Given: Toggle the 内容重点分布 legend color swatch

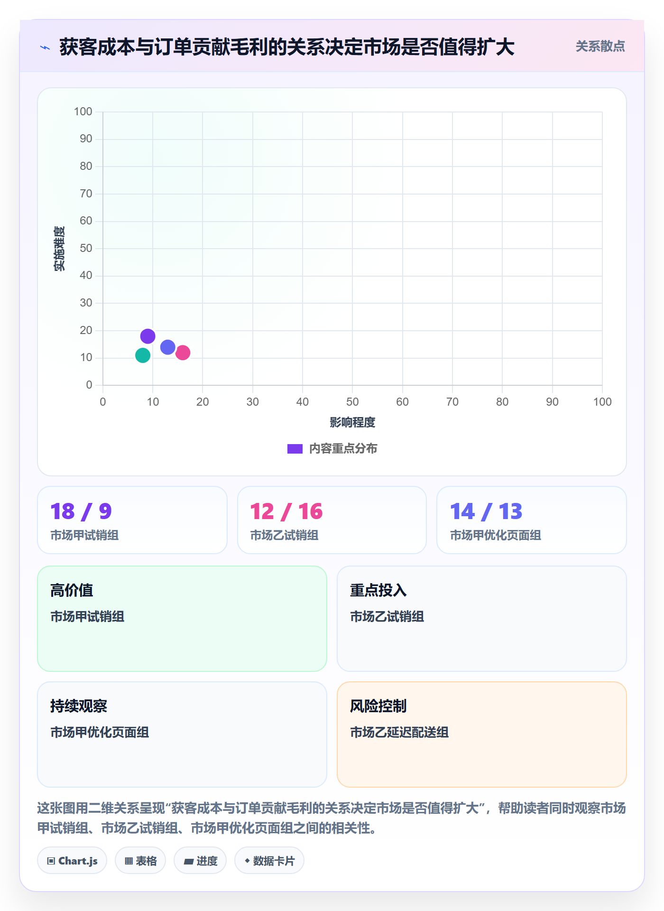Looking at the screenshot, I should pos(295,449).
